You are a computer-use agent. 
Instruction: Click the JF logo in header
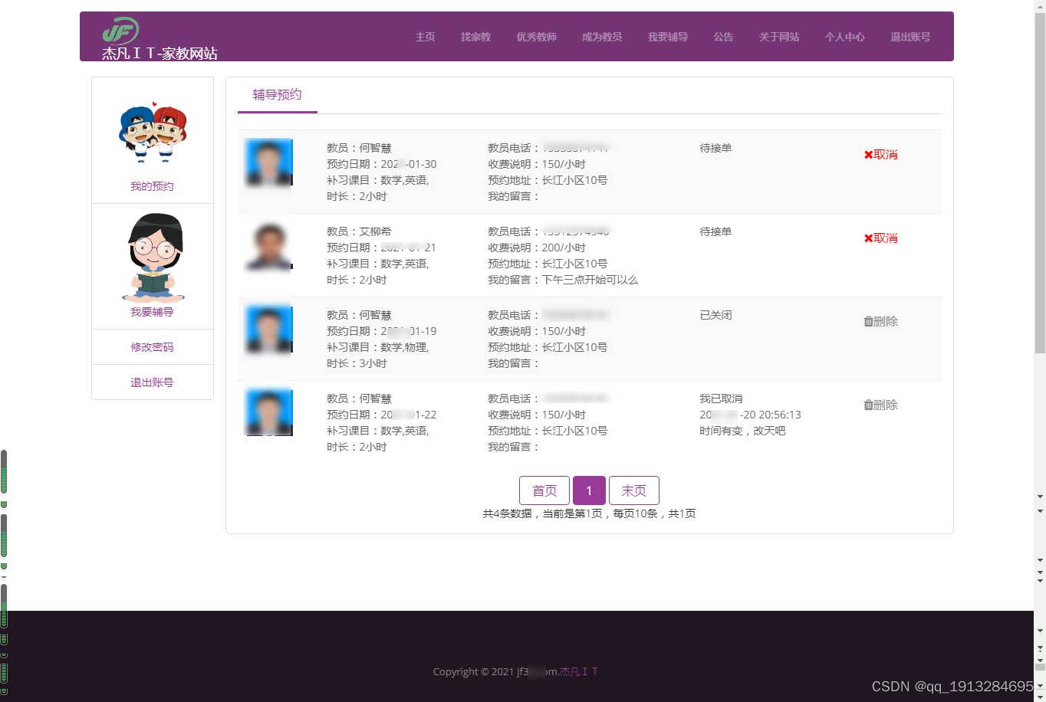[x=120, y=31]
